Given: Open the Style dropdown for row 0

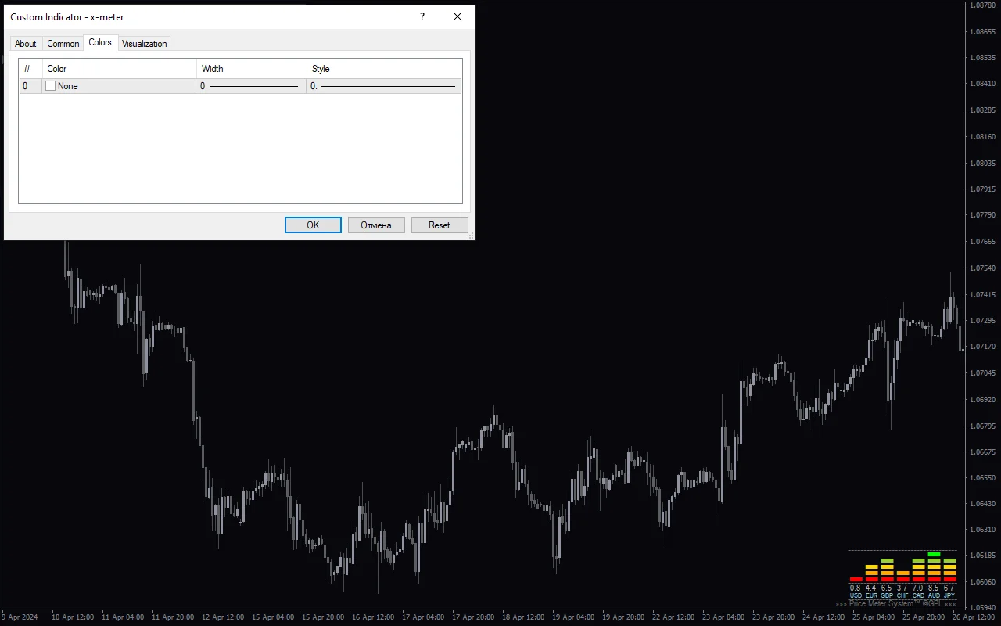Looking at the screenshot, I should point(383,86).
